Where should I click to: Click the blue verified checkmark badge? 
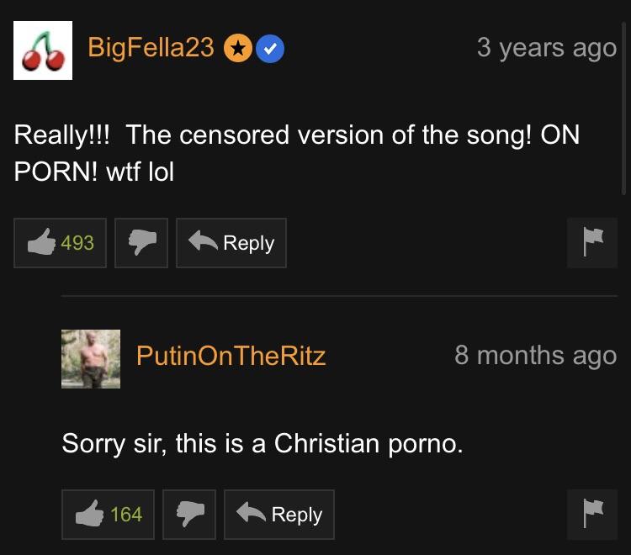(x=269, y=49)
